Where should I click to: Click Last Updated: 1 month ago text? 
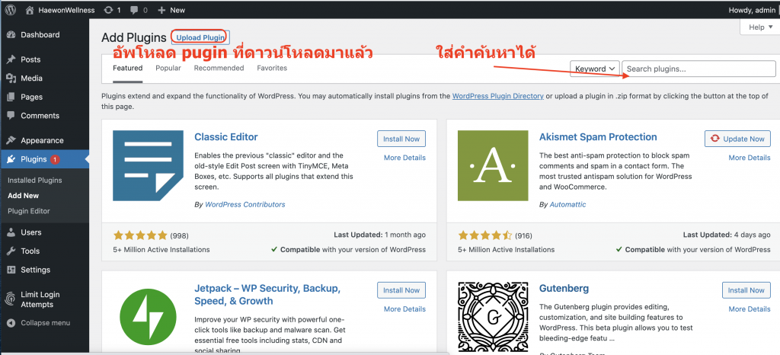point(379,235)
